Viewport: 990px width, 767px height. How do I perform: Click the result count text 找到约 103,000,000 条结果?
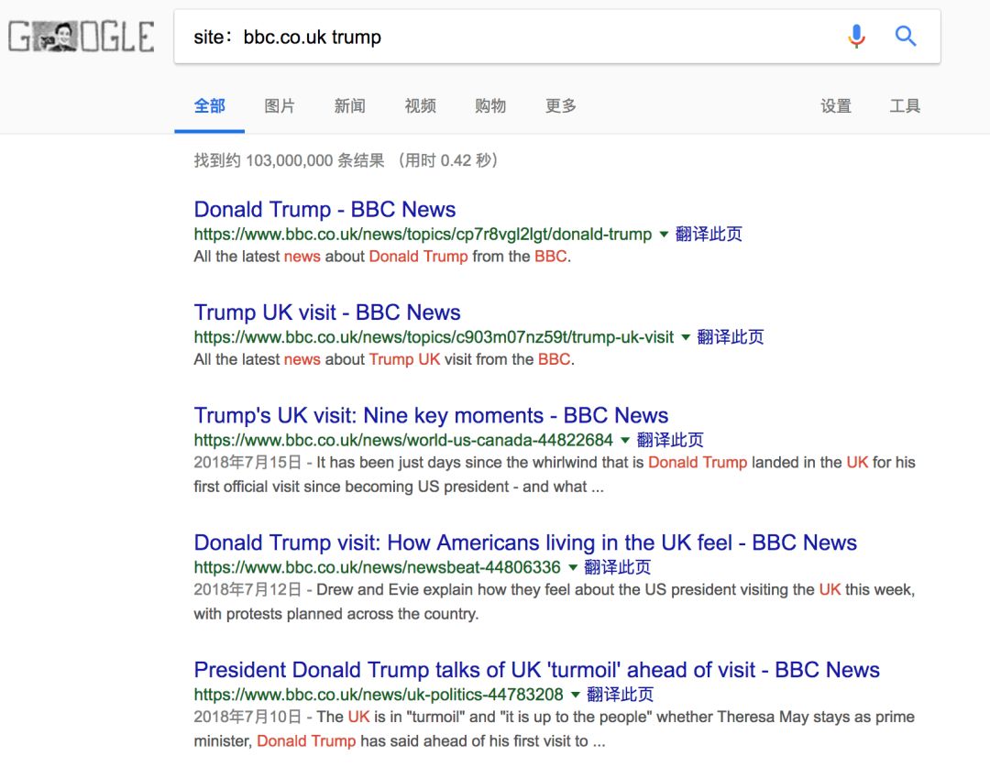289,160
